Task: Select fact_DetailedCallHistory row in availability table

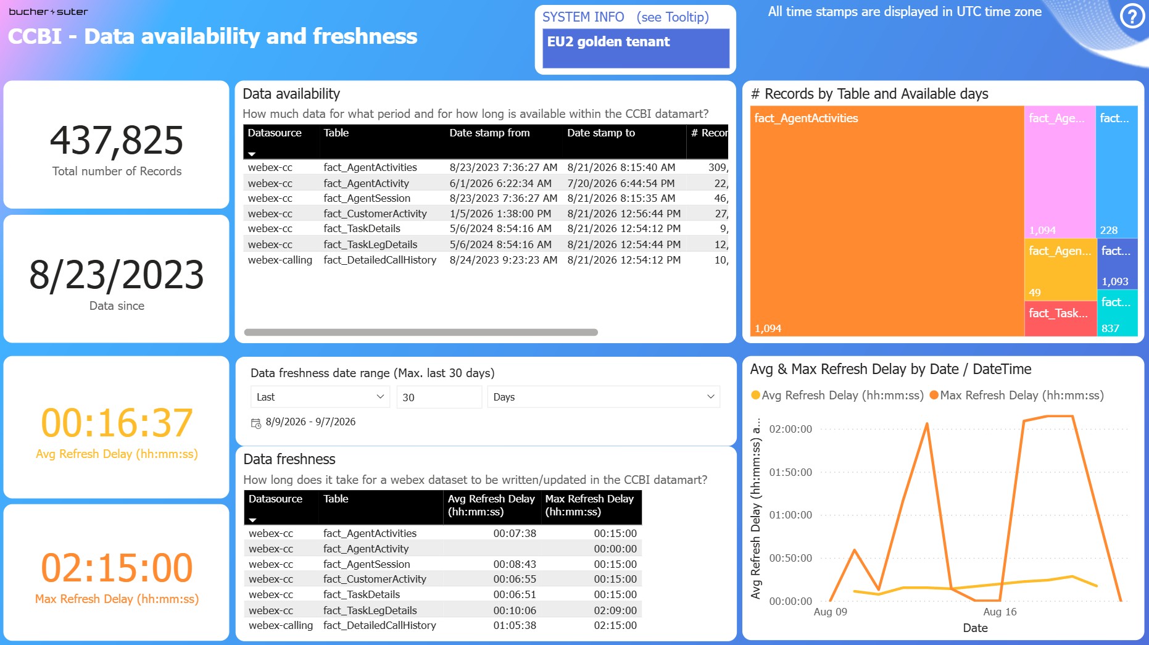Action: [x=486, y=260]
